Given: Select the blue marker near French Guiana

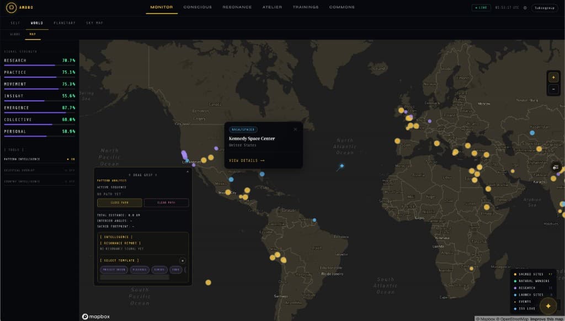Looking at the screenshot, I should coord(314,220).
